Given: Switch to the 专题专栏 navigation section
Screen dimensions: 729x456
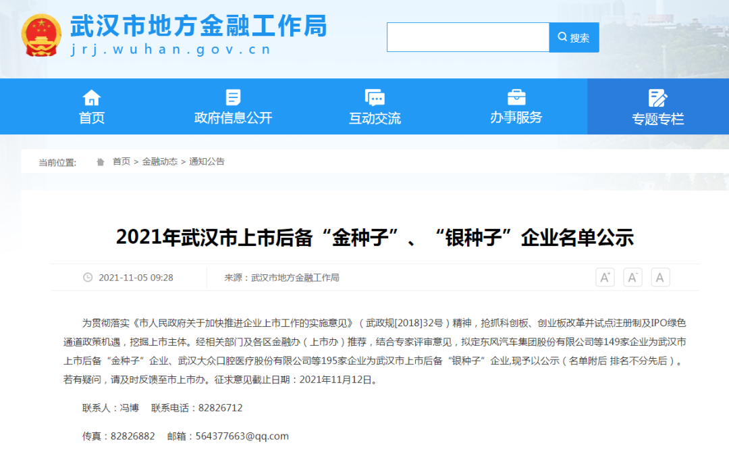Looking at the screenshot, I should [657, 107].
